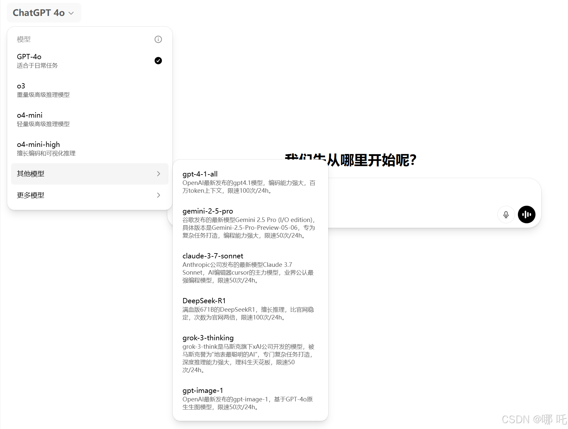
Task: Click the 适合于日常任务 description
Action: coord(37,66)
